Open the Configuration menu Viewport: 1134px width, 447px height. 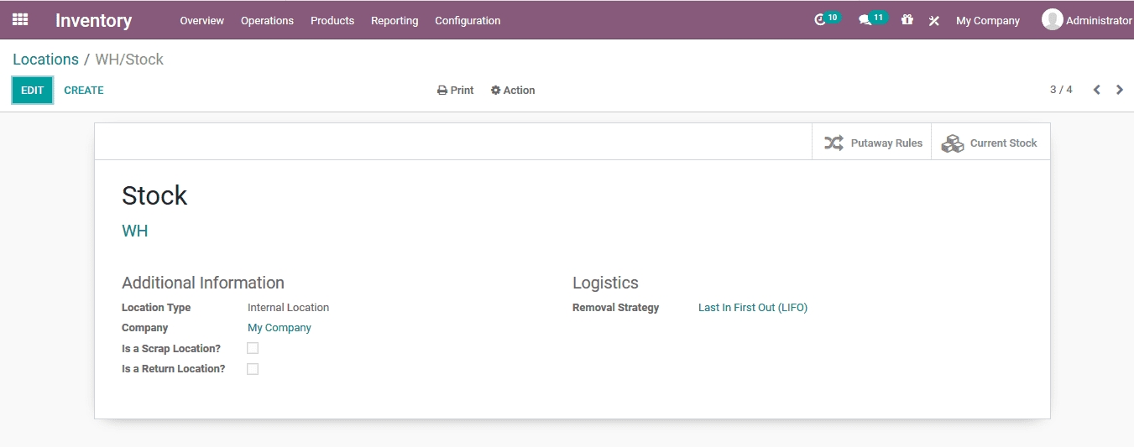468,21
